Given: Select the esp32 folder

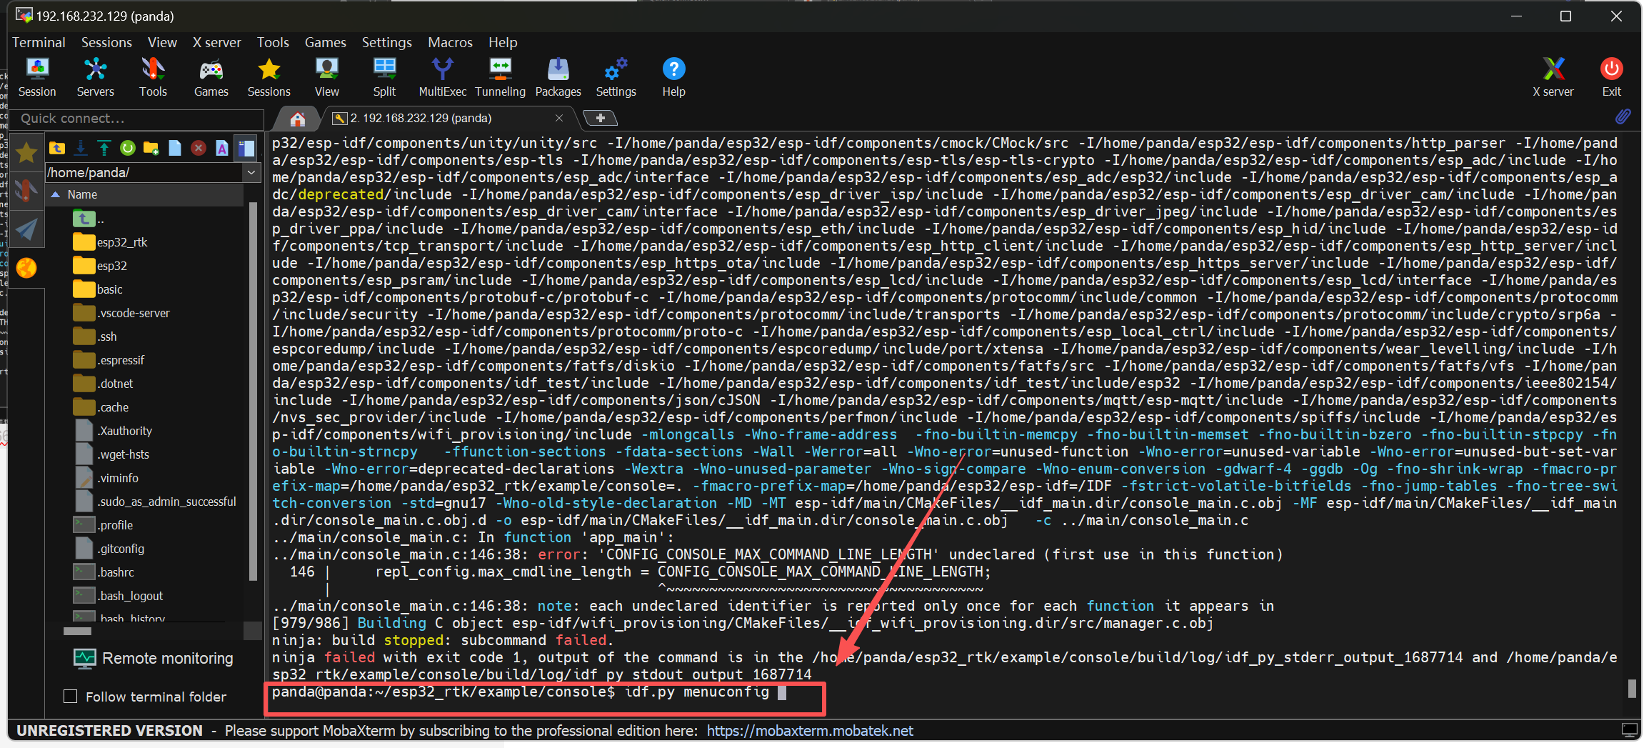Looking at the screenshot, I should click(101, 266).
